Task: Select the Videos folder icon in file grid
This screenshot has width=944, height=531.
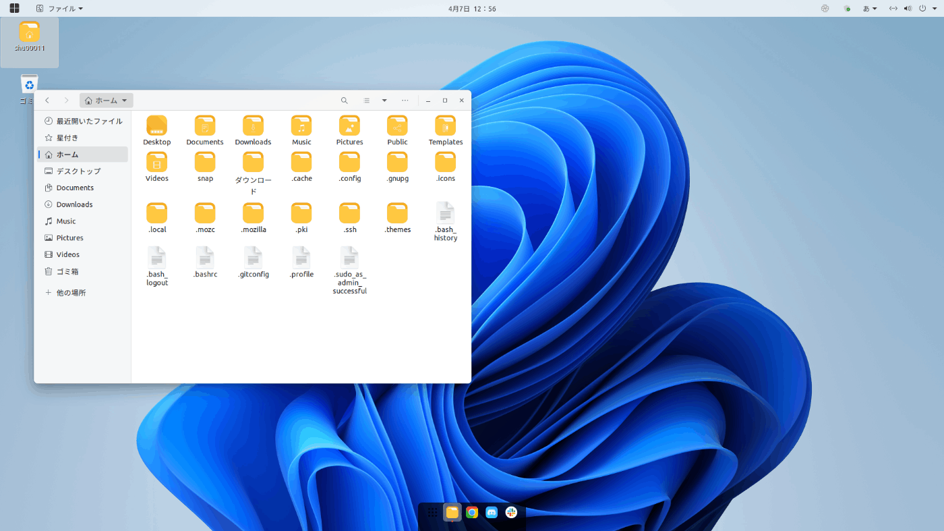Action: 157,162
